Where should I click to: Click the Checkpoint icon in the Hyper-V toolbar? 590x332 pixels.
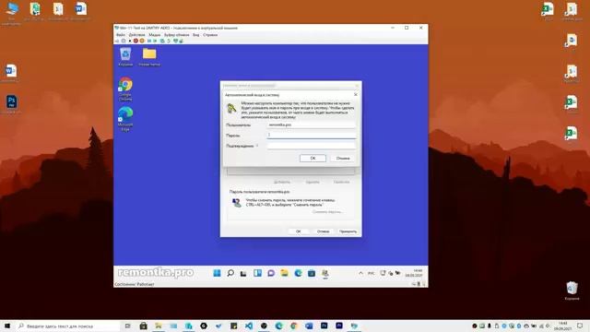coord(162,41)
